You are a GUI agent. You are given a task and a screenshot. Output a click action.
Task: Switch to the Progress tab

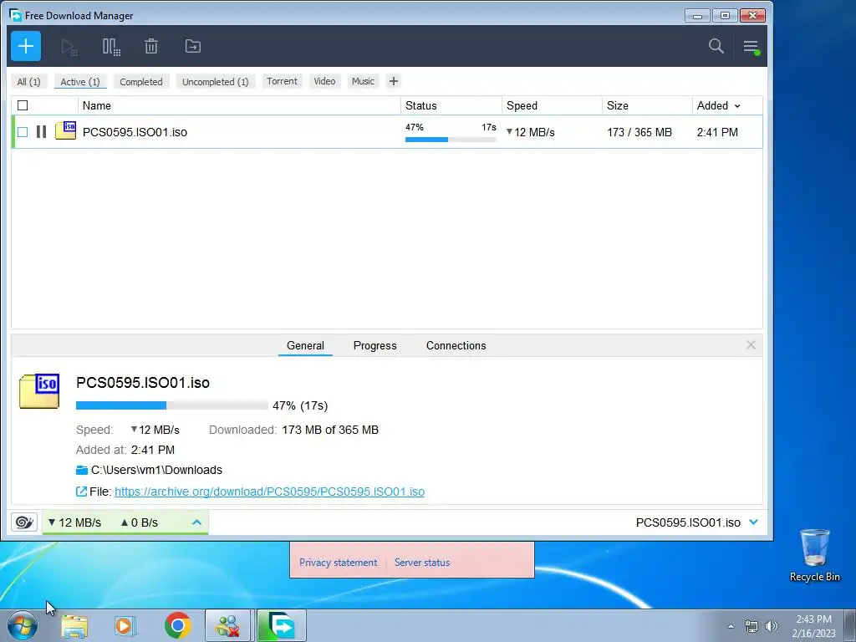(375, 345)
